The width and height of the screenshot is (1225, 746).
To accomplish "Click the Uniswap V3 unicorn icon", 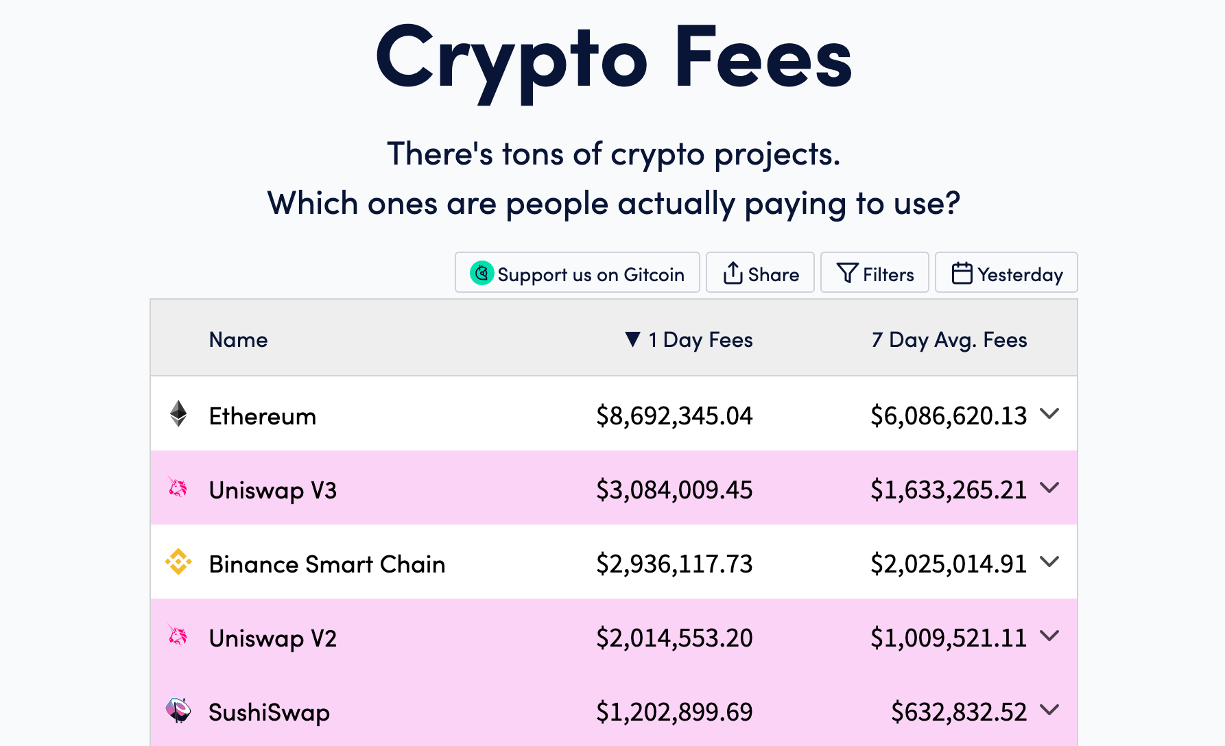I will coord(178,488).
